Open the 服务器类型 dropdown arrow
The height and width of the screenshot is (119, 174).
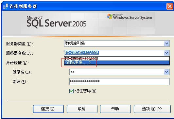(166, 43)
